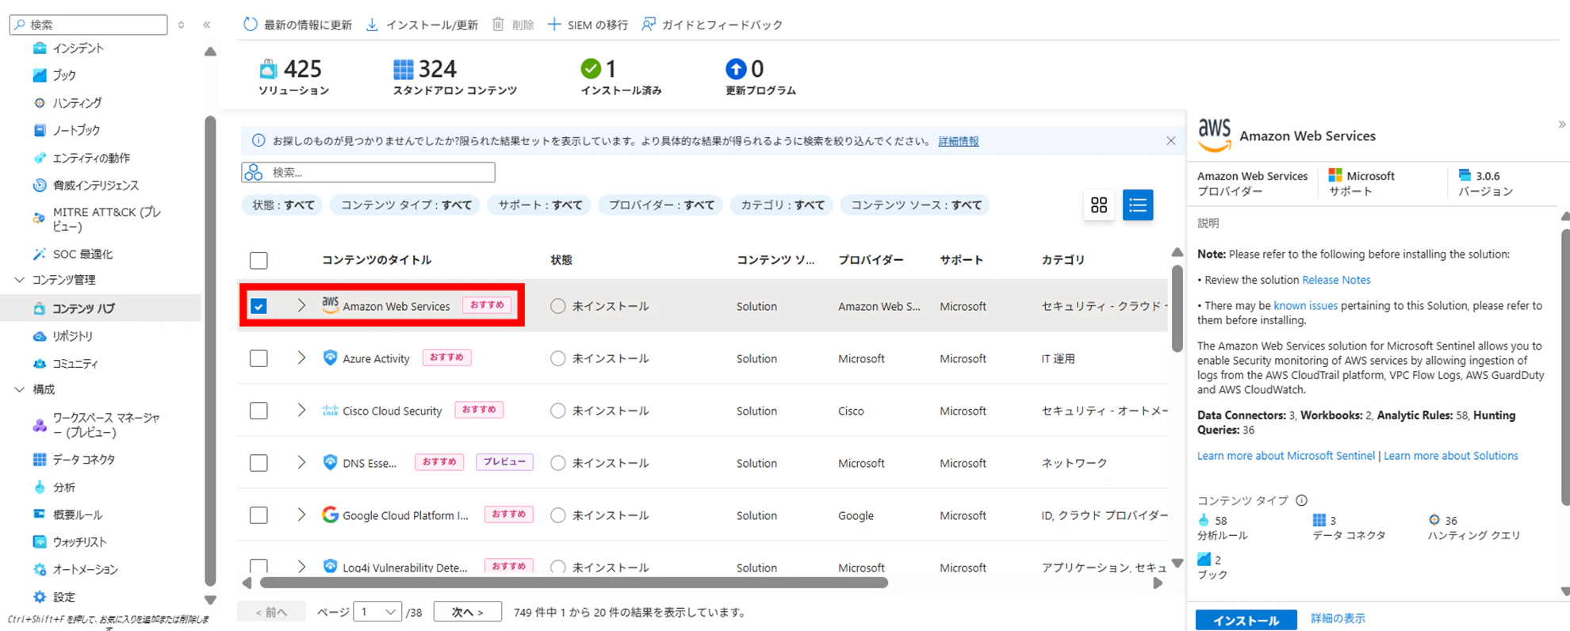1570x631 pixels.
Task: Expand the Cisco Cloud Security row chevron
Action: click(301, 411)
